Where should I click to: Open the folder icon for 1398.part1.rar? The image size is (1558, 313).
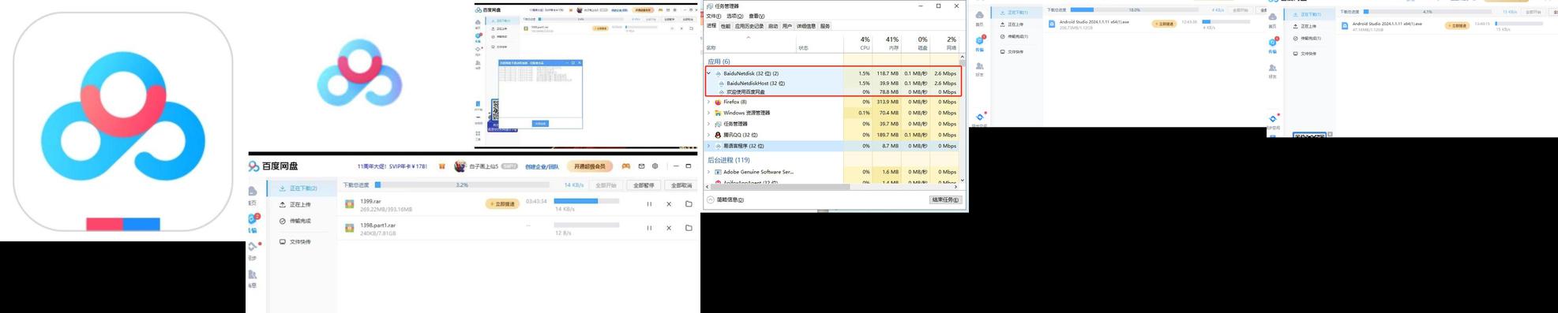689,228
